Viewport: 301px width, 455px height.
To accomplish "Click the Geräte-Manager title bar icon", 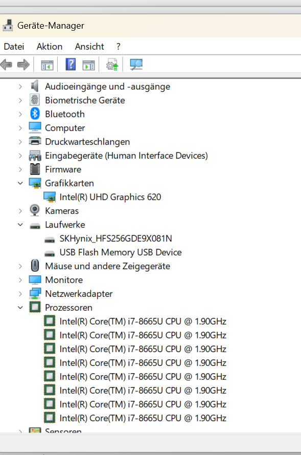I will [8, 25].
